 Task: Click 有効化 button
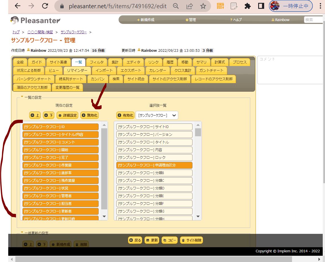(125, 115)
